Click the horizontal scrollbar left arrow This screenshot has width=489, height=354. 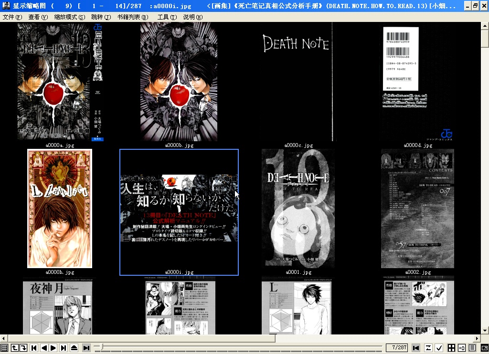click(3, 338)
